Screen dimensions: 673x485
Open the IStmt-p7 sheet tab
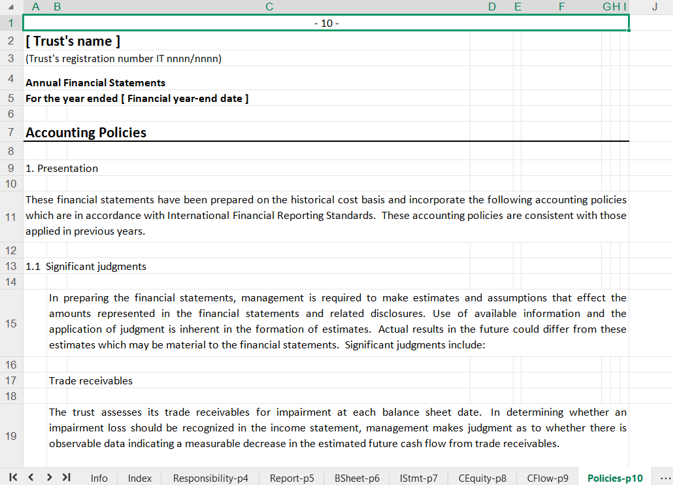click(419, 478)
